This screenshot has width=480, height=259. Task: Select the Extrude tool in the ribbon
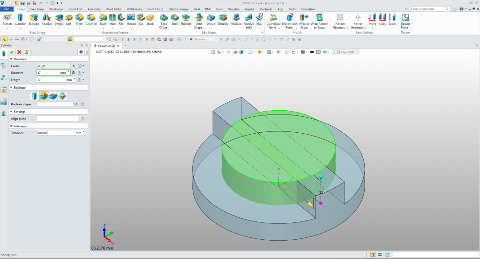click(x=34, y=18)
